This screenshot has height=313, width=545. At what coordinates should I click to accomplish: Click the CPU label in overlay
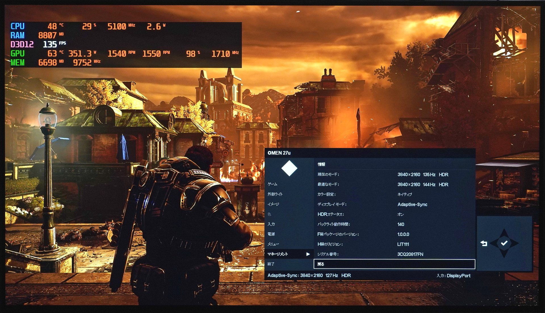[x=17, y=26]
